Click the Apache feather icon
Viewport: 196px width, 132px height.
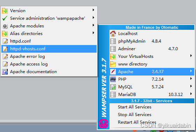(x=113, y=72)
